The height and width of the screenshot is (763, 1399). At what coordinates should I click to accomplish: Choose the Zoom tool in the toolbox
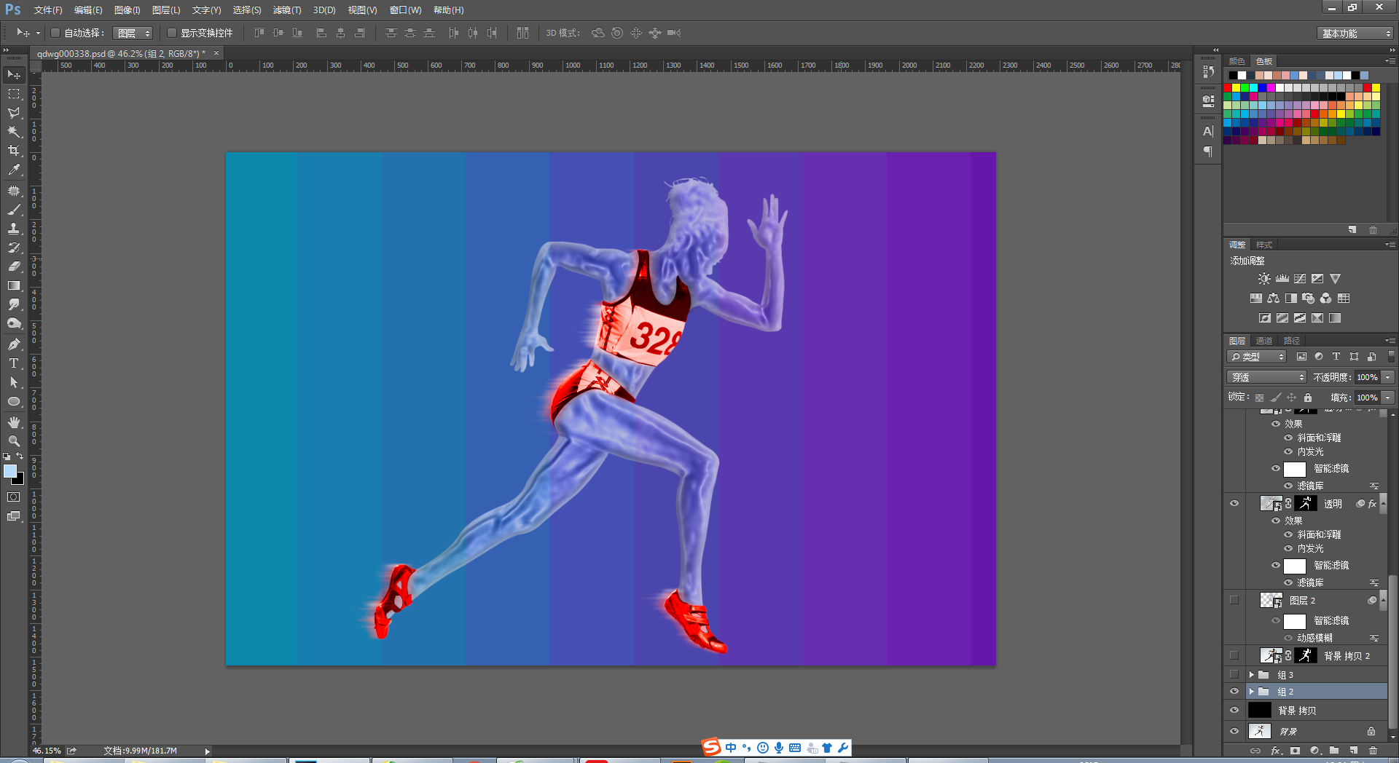(14, 441)
